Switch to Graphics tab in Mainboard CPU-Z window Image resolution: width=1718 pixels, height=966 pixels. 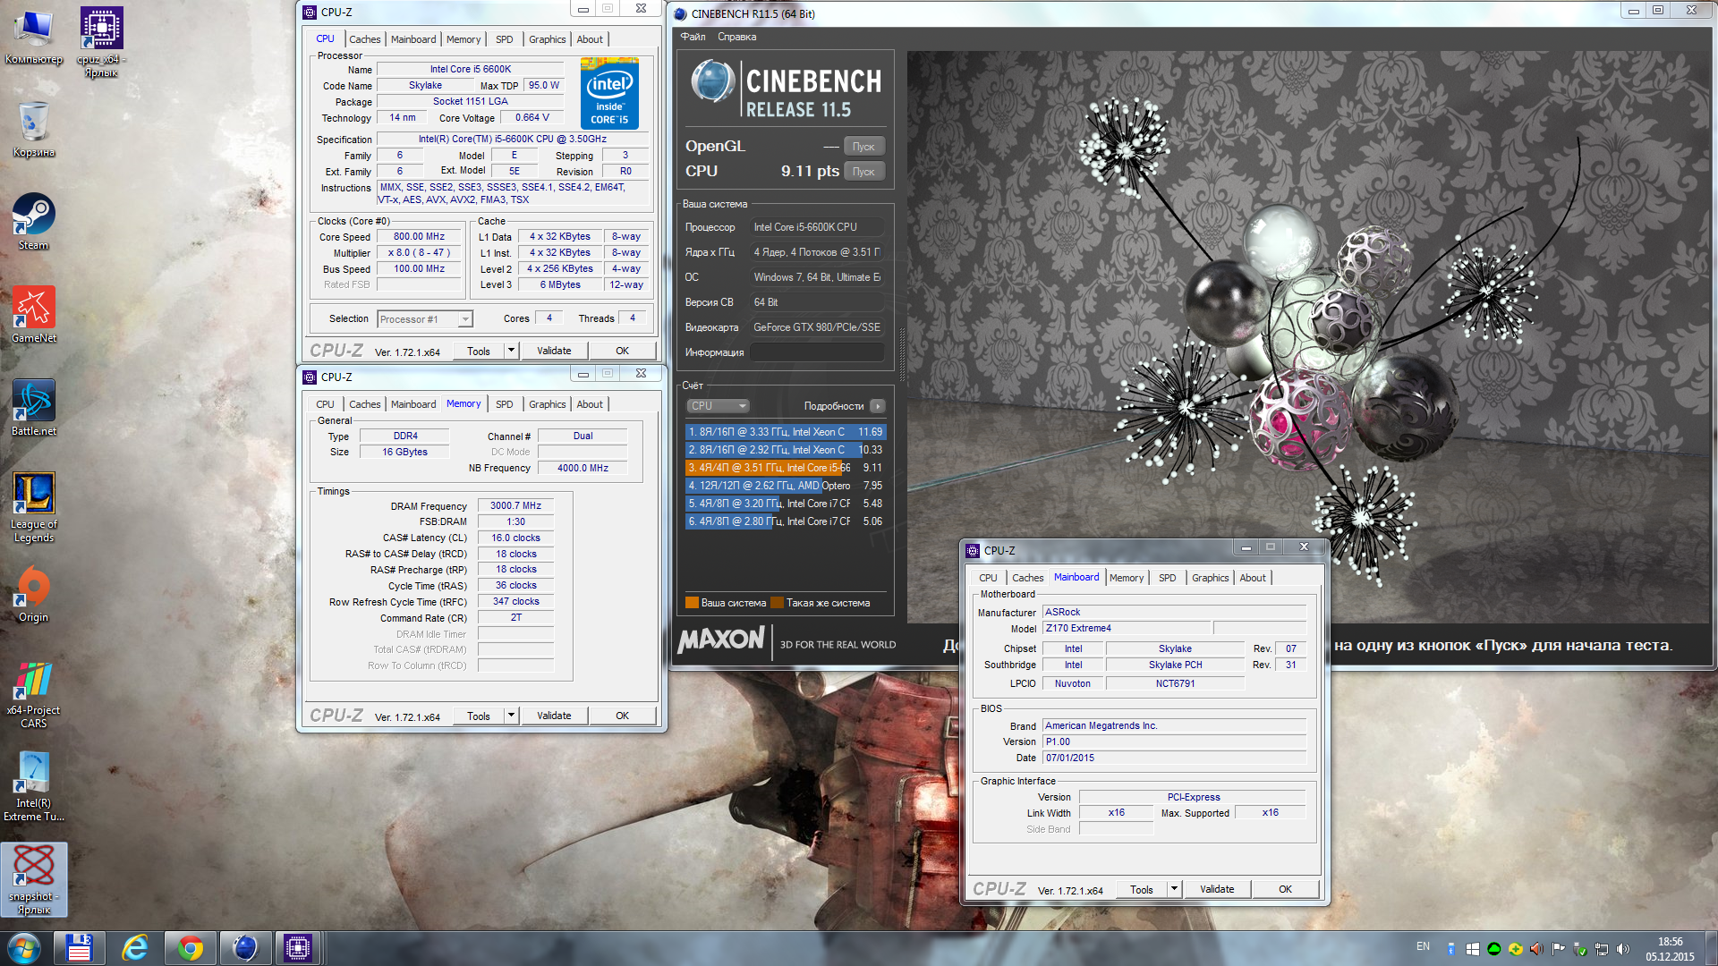coord(1210,578)
